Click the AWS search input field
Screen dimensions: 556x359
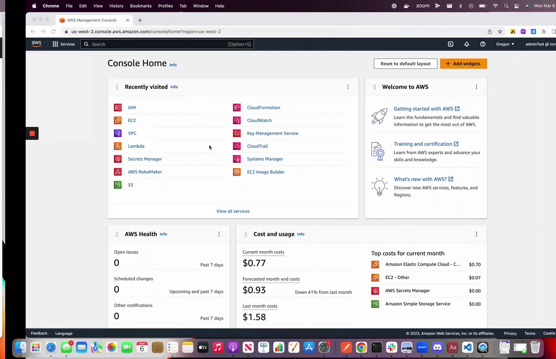click(x=167, y=44)
